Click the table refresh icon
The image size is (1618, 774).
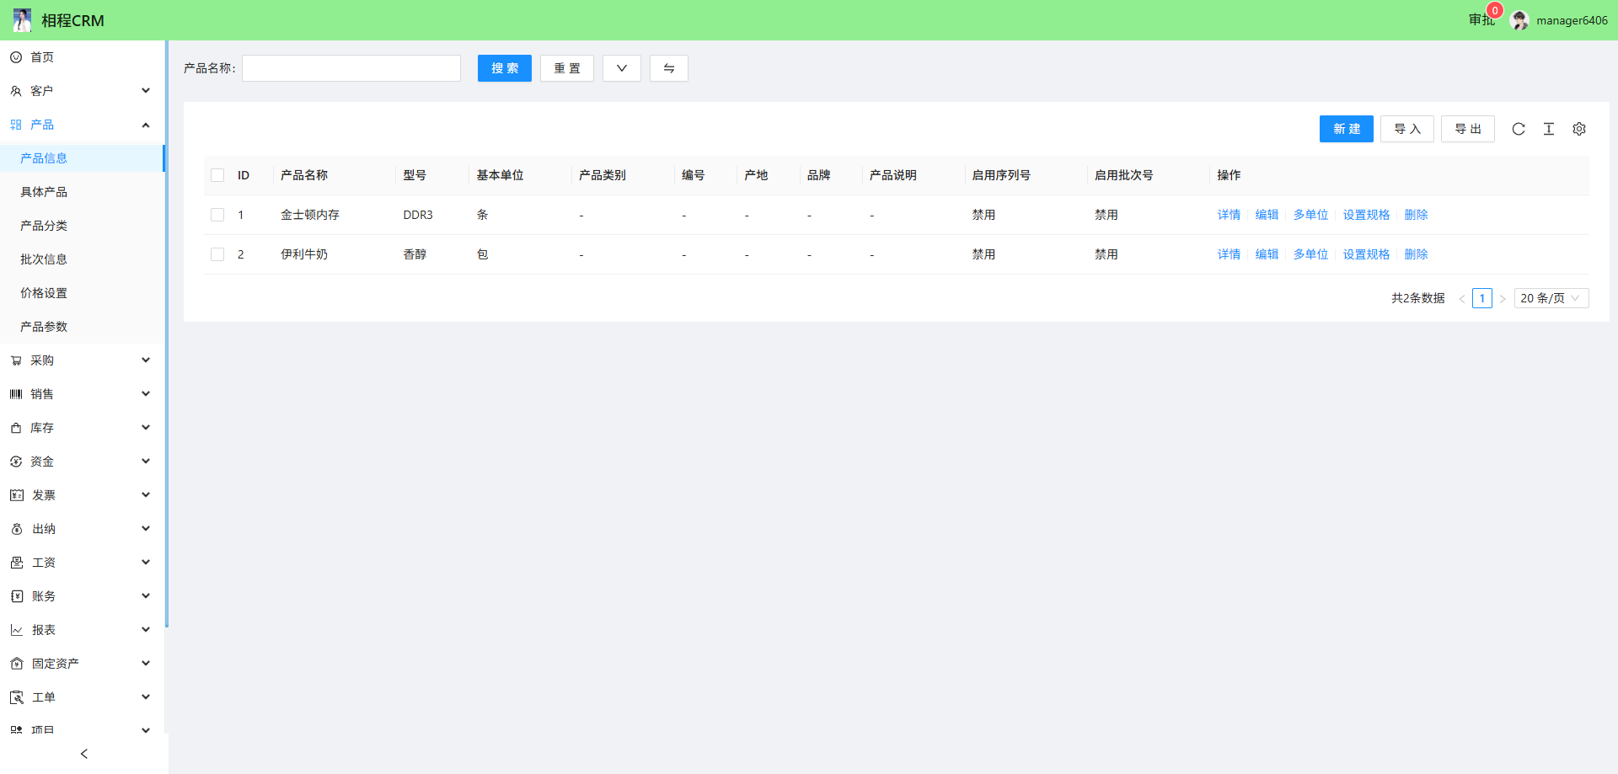pyautogui.click(x=1519, y=129)
